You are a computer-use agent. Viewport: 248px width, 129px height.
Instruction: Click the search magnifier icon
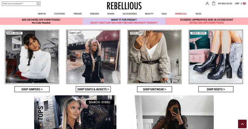click(x=38, y=4)
